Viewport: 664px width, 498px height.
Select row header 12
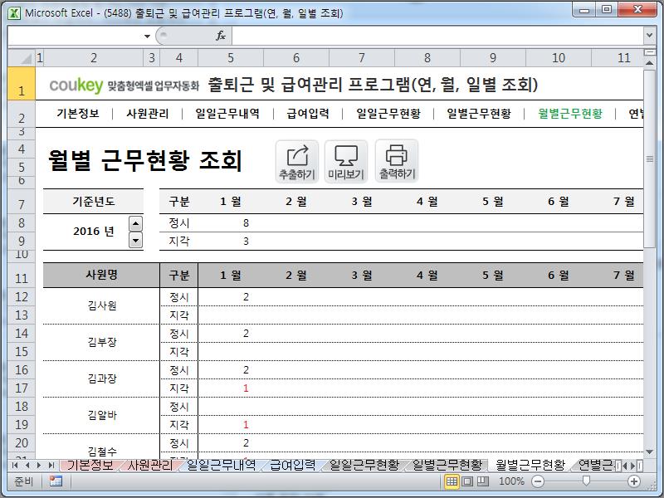tap(22, 297)
